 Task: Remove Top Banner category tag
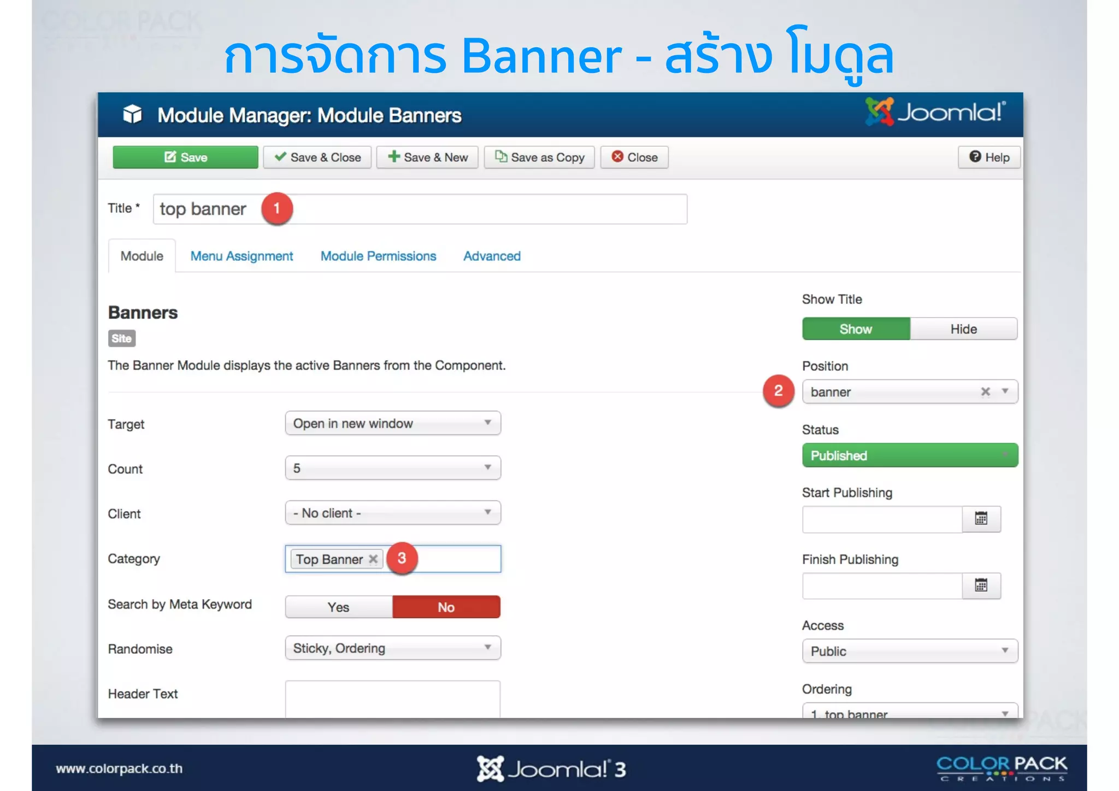tap(373, 559)
